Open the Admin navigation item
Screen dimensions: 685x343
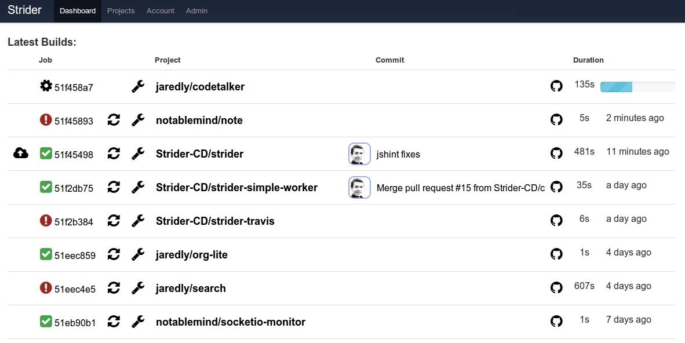click(196, 11)
